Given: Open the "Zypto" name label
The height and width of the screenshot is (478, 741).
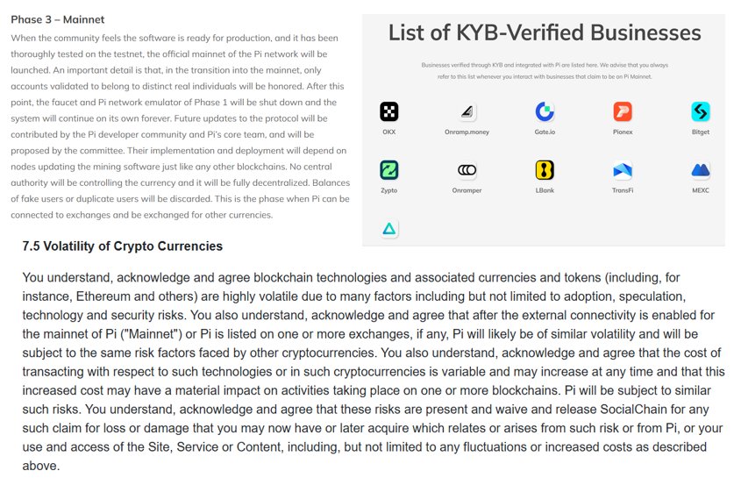Looking at the screenshot, I should (388, 190).
